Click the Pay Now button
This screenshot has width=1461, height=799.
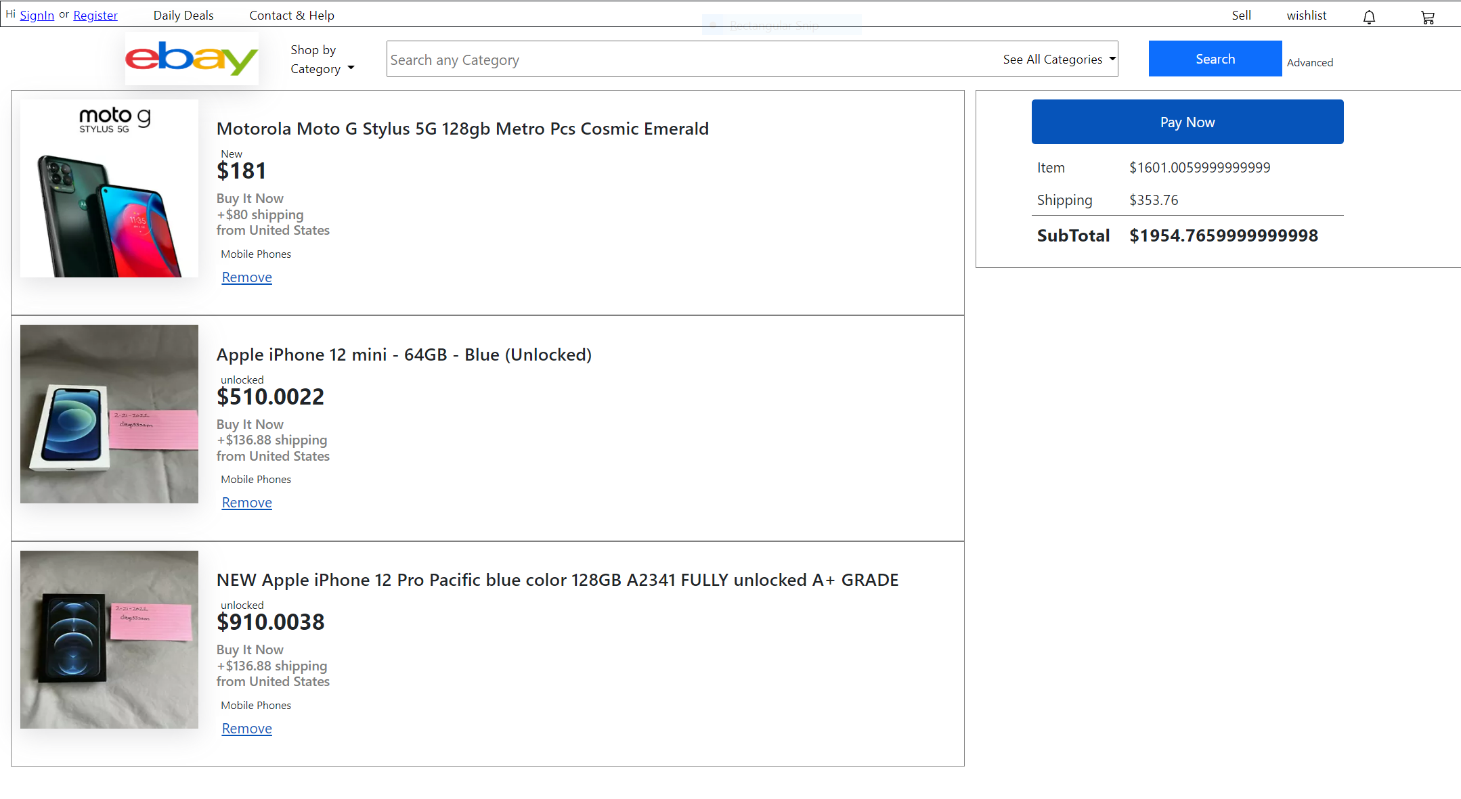pyautogui.click(x=1186, y=122)
